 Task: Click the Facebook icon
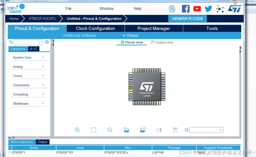point(186,8)
